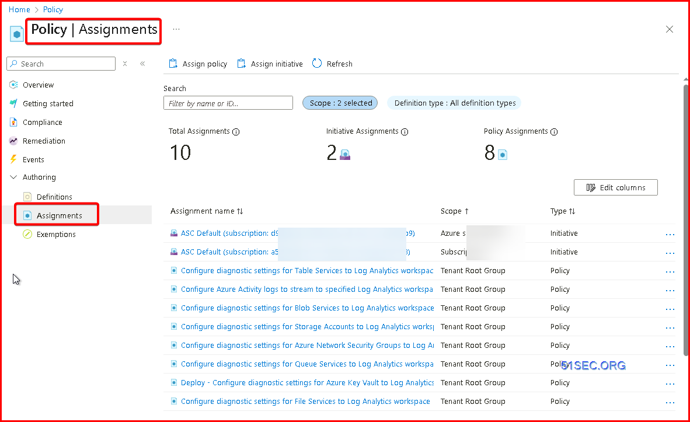
Task: Open the Storage Accounts assignment link
Action: (307, 326)
